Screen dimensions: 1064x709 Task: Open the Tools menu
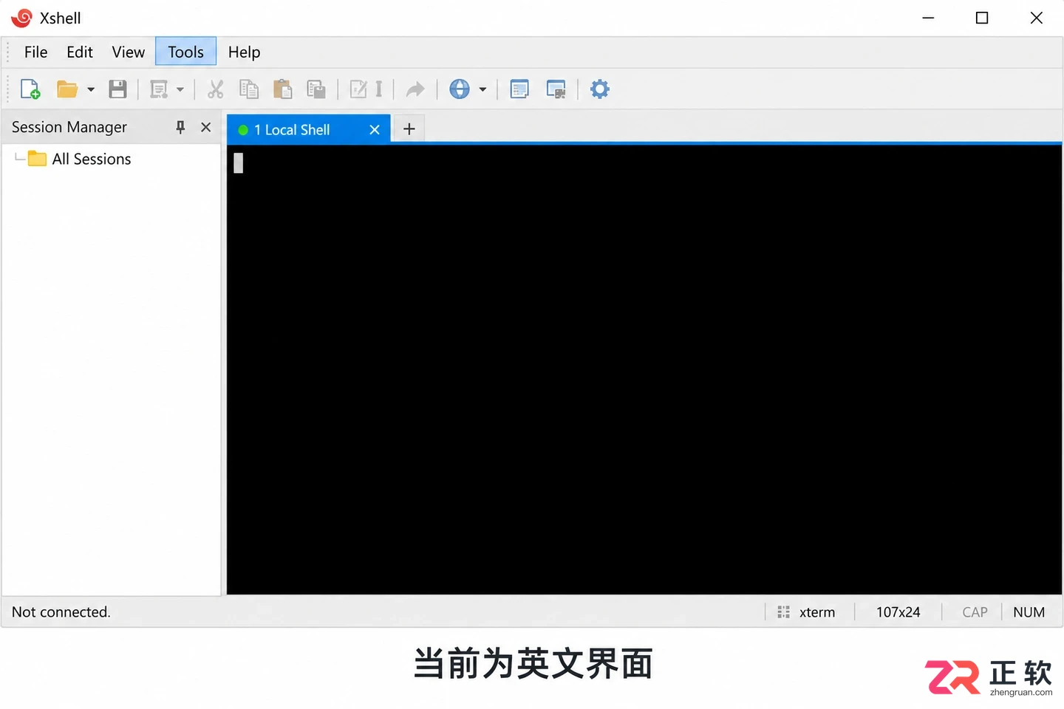click(x=185, y=52)
